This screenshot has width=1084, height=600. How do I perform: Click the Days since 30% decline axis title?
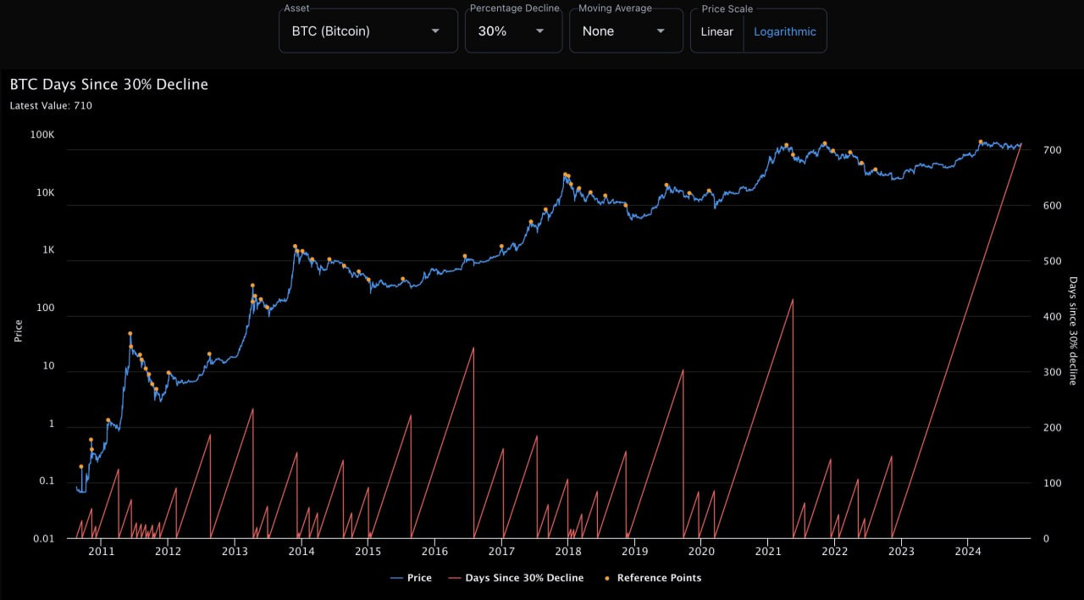(x=1073, y=331)
